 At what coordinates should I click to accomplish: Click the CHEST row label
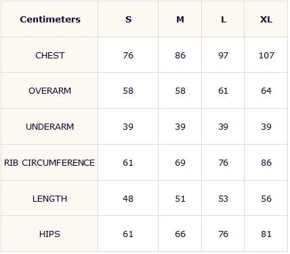pyautogui.click(x=50, y=56)
